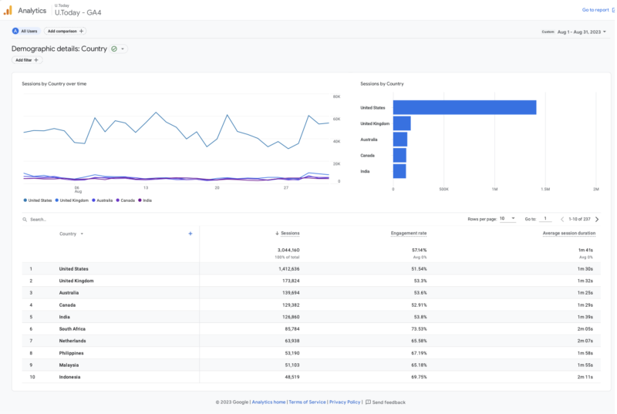Click the table Search field
Image resolution: width=617 pixels, height=414 pixels.
pos(62,219)
